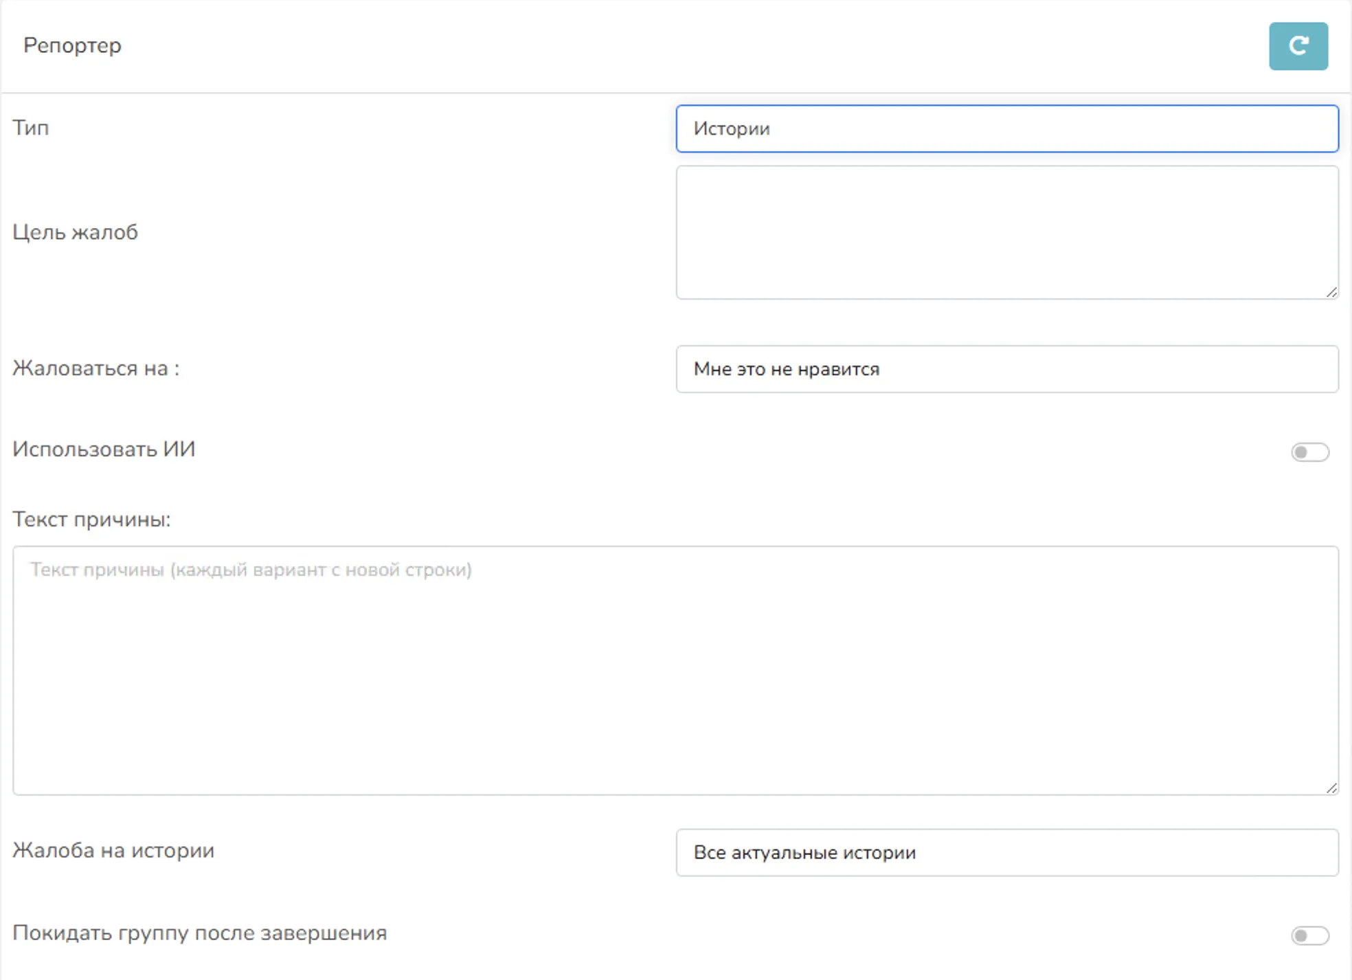Viewport: 1352px width, 980px height.
Task: Click the Репортер panel title
Action: (72, 45)
